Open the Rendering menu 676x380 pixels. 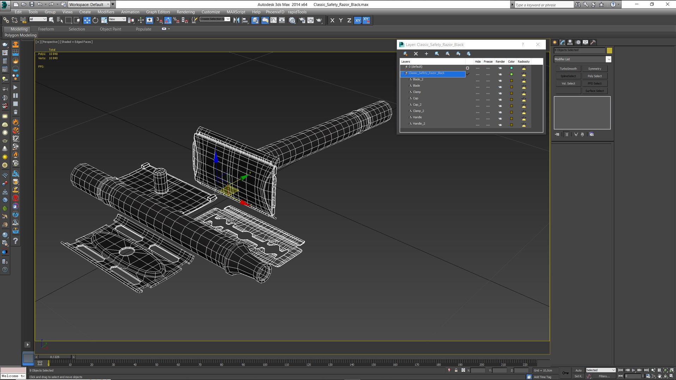(x=185, y=12)
